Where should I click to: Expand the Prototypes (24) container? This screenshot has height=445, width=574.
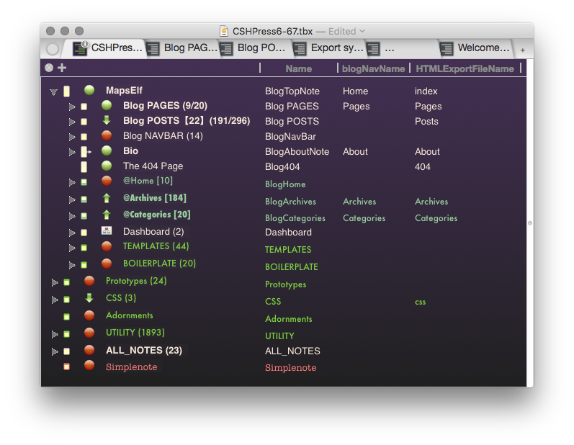(x=55, y=282)
